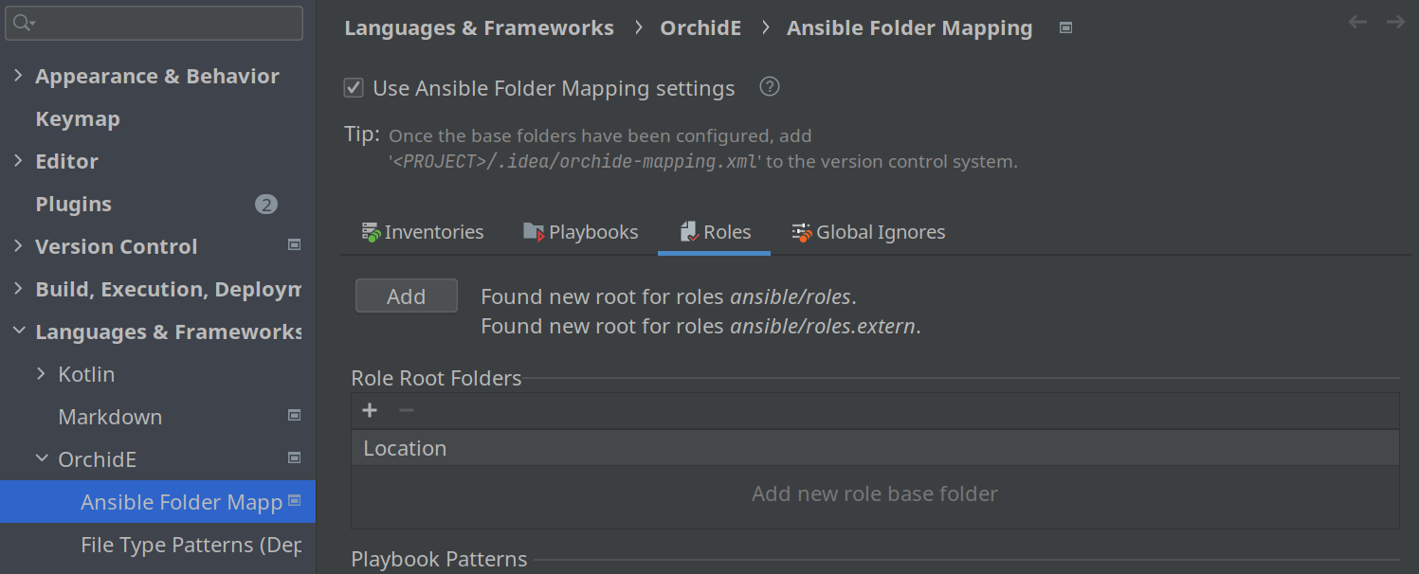Collapse the Languages & Frameworks section

click(x=18, y=332)
